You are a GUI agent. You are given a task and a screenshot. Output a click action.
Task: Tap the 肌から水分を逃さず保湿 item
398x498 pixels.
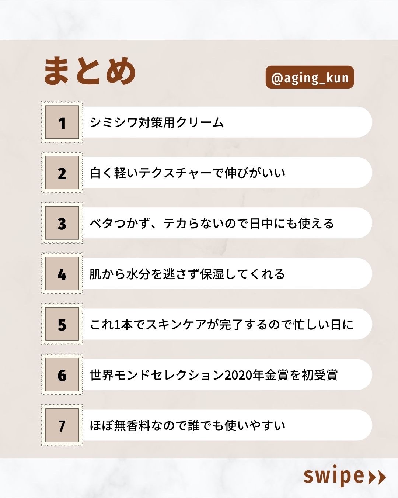(x=187, y=274)
